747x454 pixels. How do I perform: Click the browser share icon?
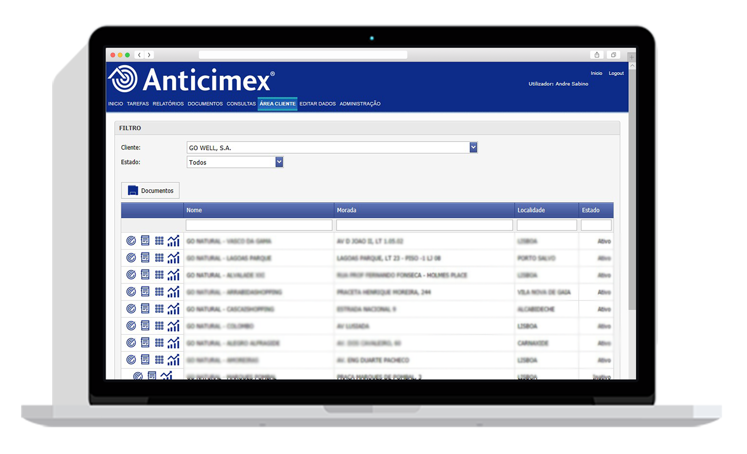pyautogui.click(x=597, y=55)
